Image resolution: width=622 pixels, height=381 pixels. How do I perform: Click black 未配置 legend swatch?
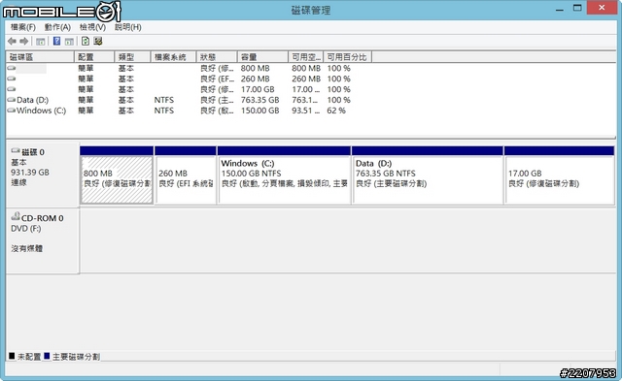(12, 356)
